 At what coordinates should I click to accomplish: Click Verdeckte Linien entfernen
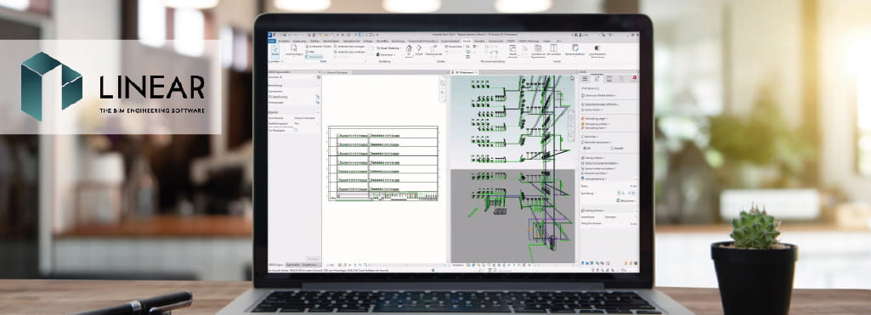pos(350,52)
